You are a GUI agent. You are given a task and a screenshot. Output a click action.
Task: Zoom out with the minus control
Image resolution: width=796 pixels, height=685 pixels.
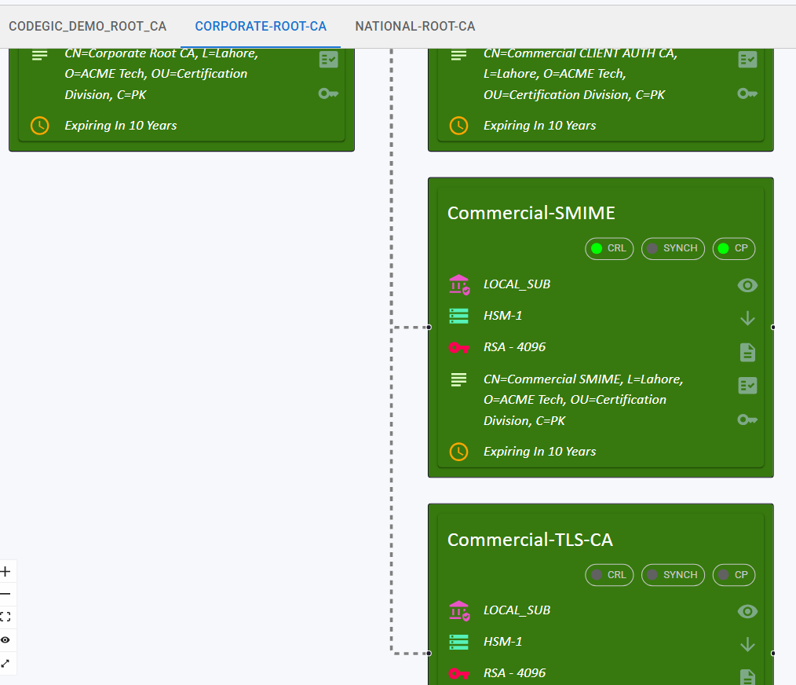coord(5,595)
